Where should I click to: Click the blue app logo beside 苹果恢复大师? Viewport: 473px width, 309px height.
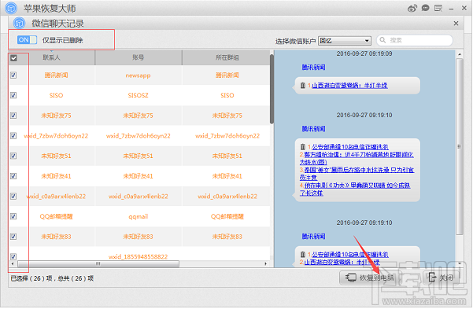coord(11,8)
